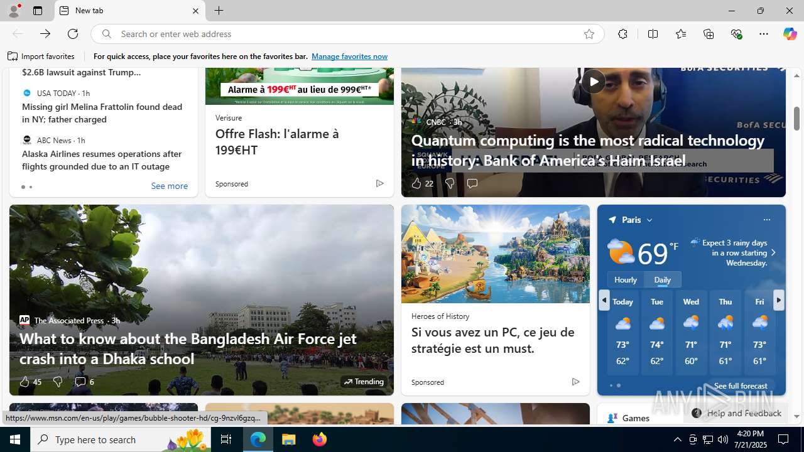Switch weather to Daily tab

(663, 279)
